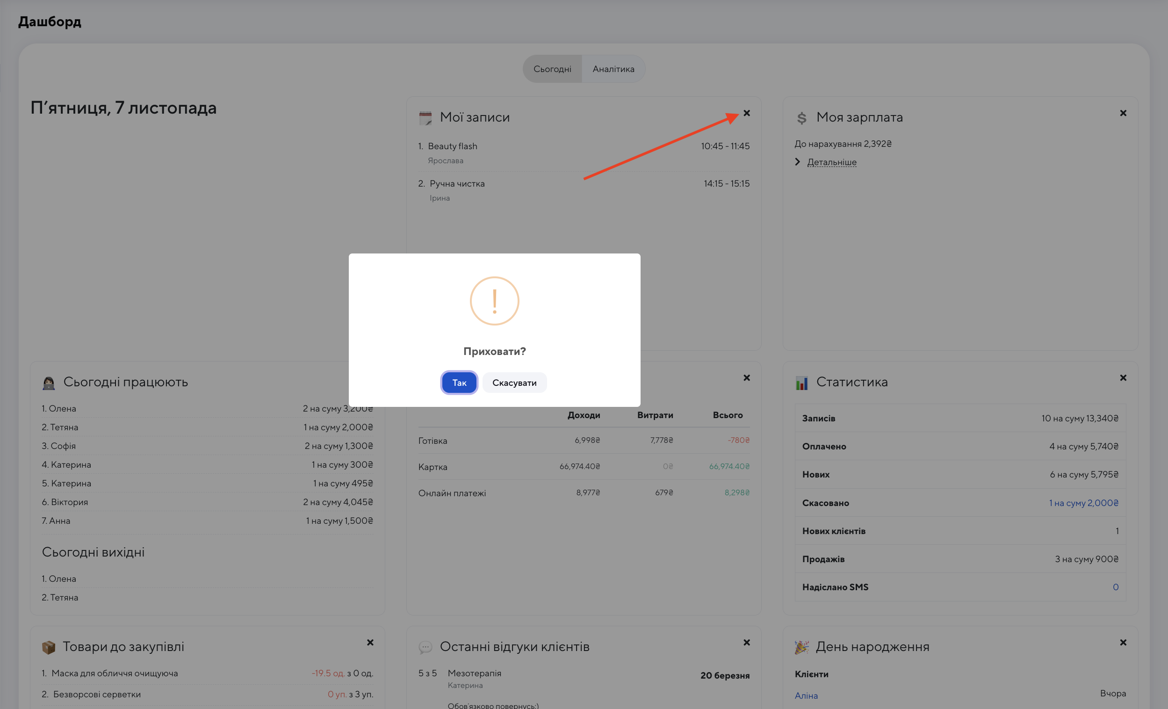The width and height of the screenshot is (1168, 709).
Task: Open the Детальніше salary details link
Action: pos(831,162)
